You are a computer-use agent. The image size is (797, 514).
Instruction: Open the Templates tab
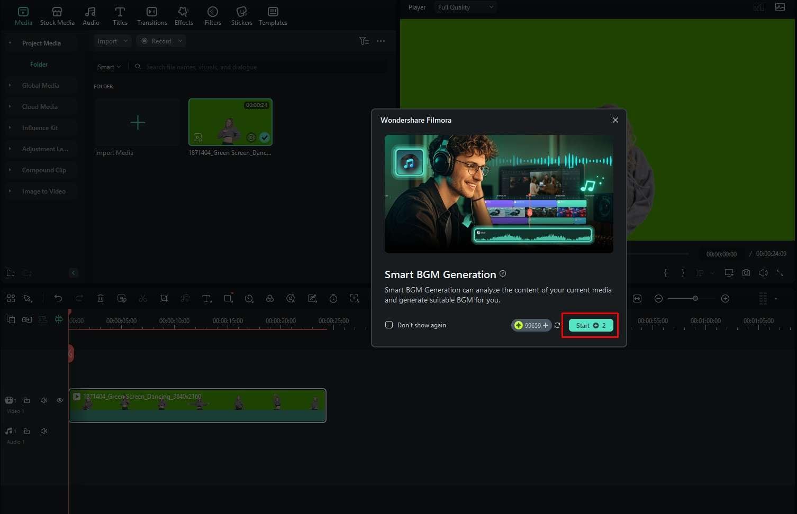click(273, 16)
